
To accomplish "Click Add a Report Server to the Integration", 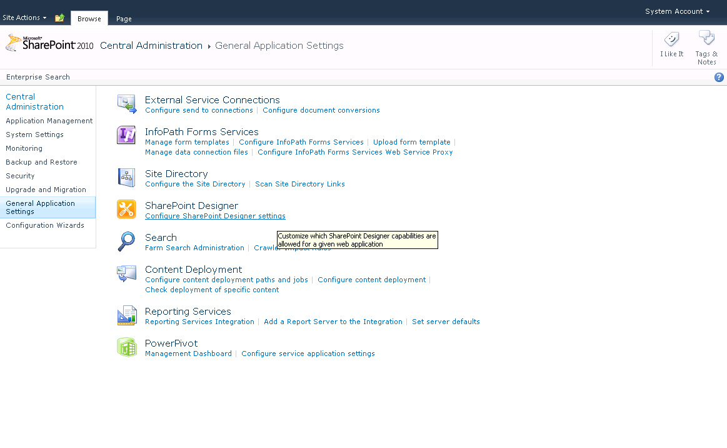I will (333, 322).
